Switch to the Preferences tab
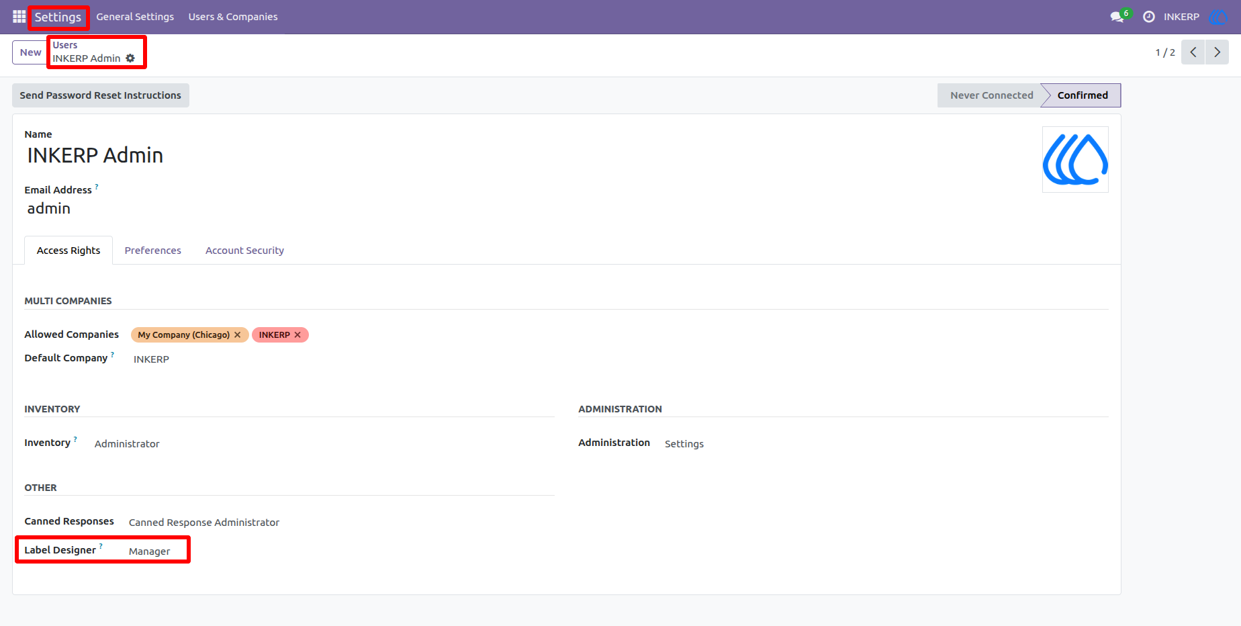 [x=153, y=251]
